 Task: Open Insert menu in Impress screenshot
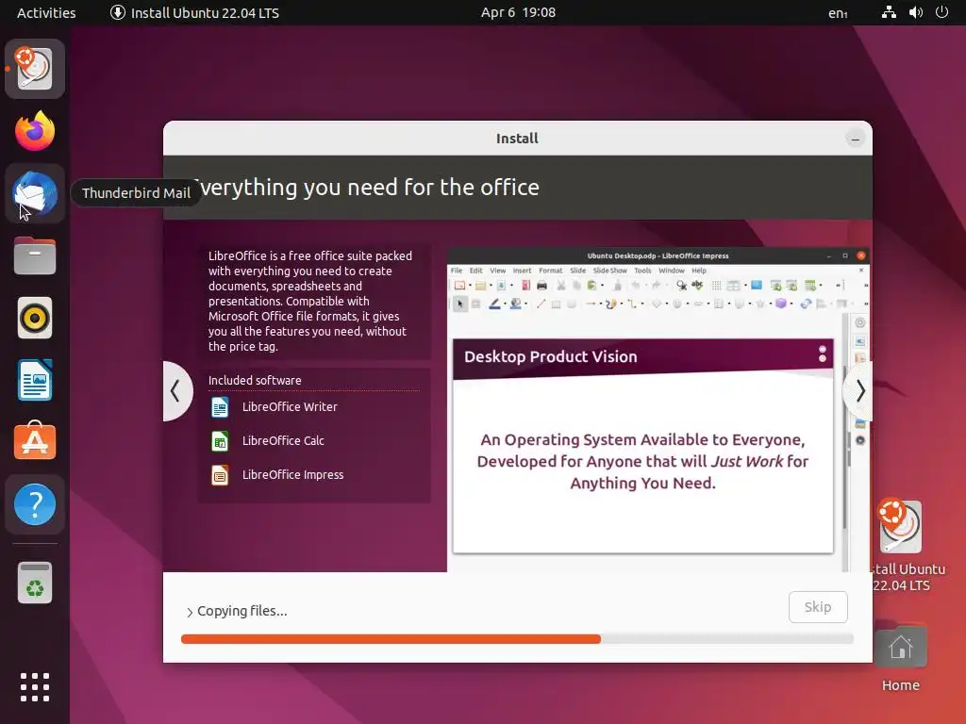[x=522, y=271]
